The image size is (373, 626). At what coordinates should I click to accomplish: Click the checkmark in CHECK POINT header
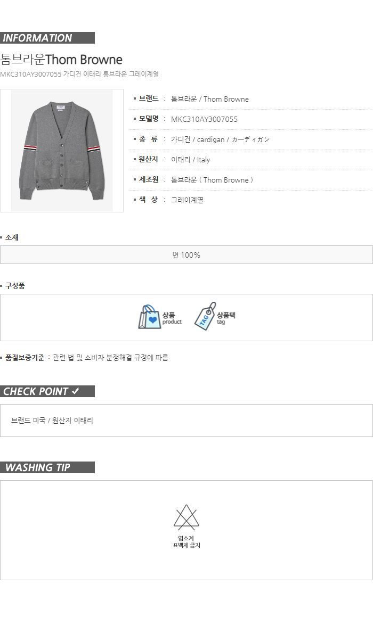76,391
